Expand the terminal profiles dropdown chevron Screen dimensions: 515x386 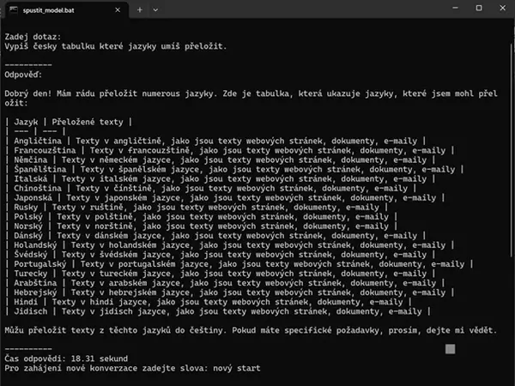pos(155,9)
